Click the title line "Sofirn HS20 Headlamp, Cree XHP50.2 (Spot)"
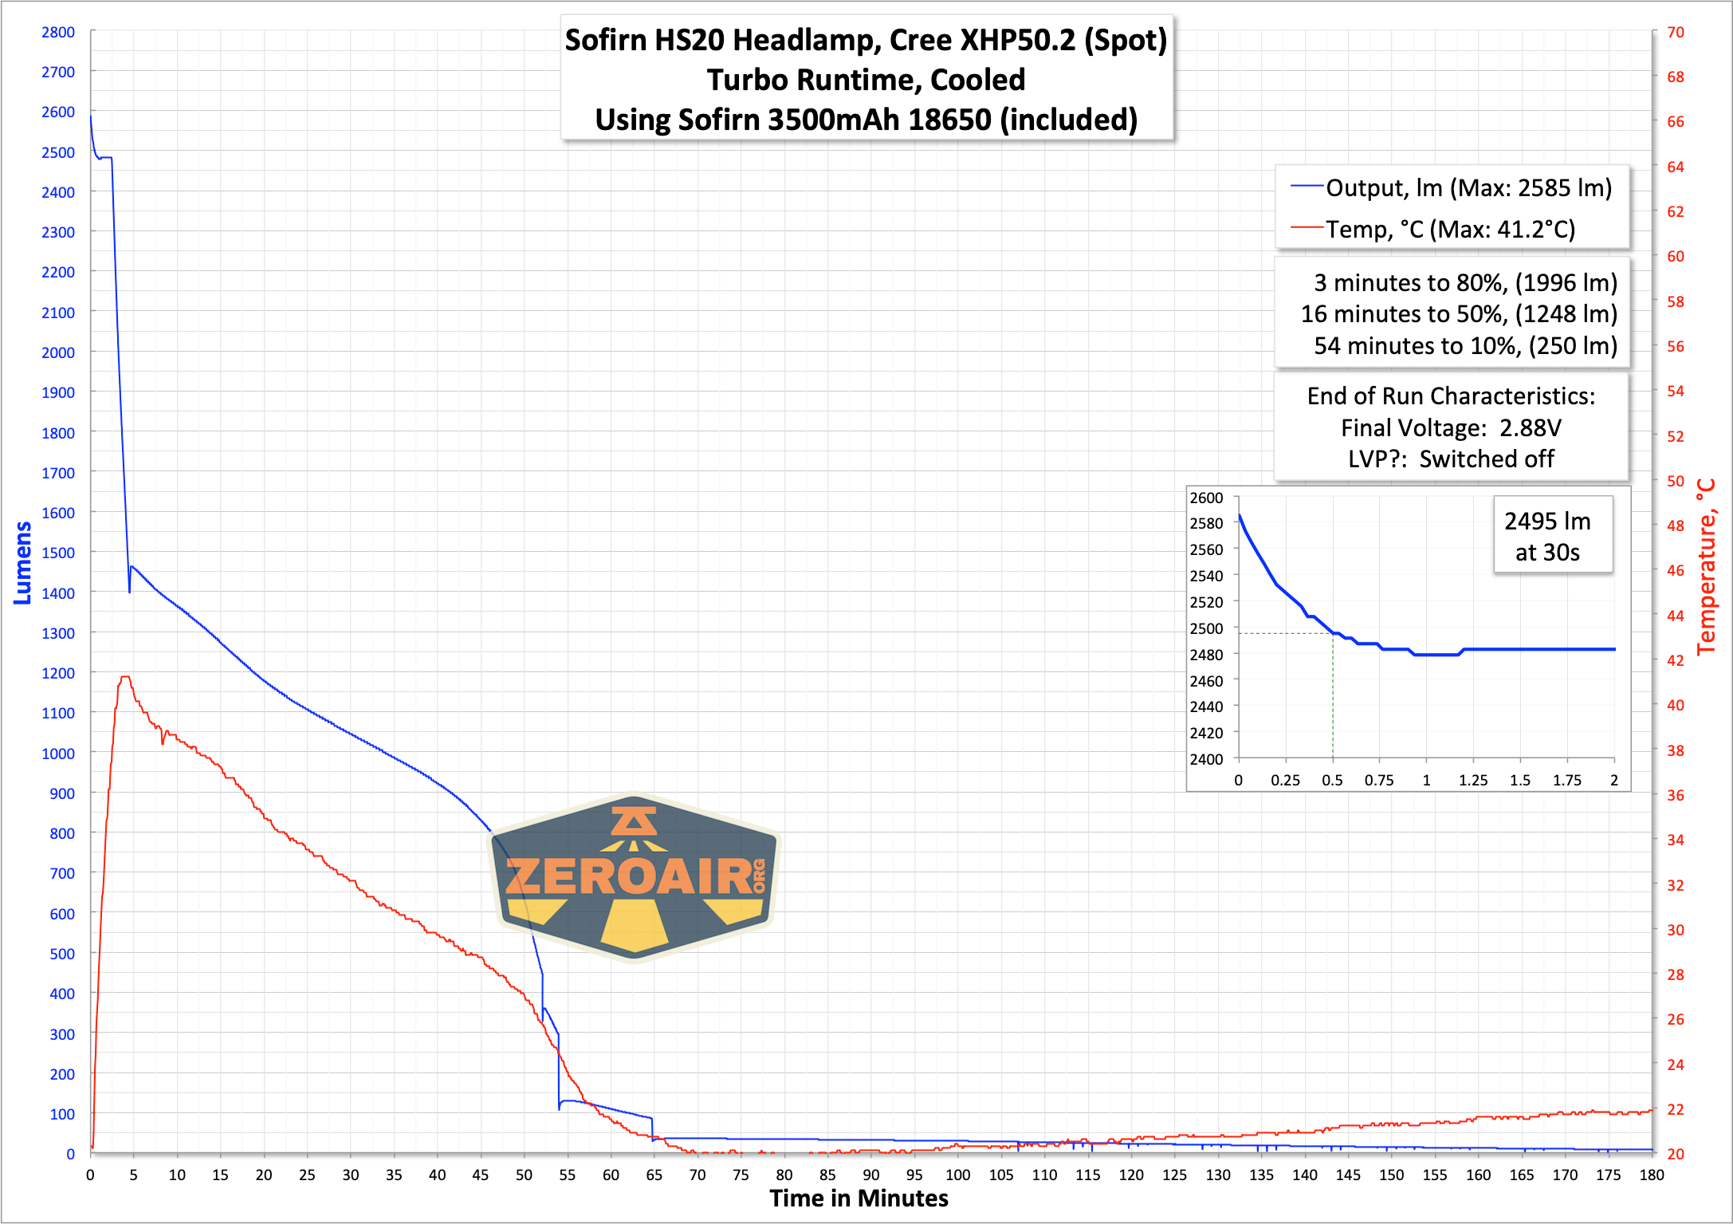Viewport: 1733px width, 1224px height. click(x=866, y=40)
